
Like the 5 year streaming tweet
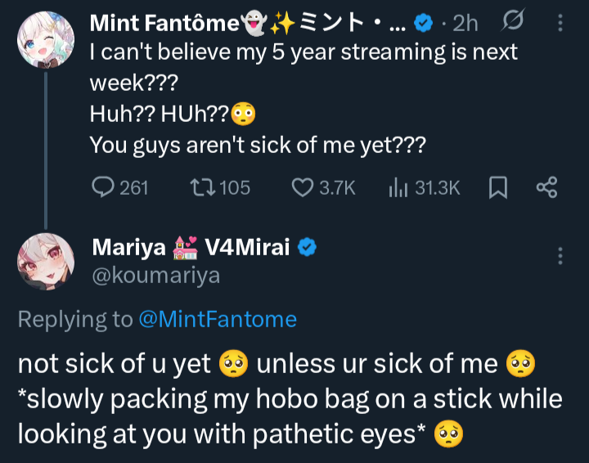[x=303, y=188]
